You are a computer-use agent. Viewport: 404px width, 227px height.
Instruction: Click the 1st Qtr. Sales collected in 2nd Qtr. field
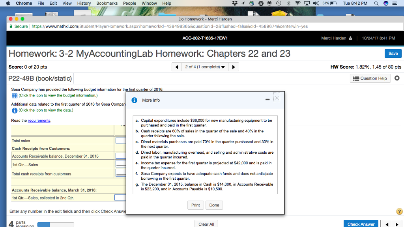(120, 198)
